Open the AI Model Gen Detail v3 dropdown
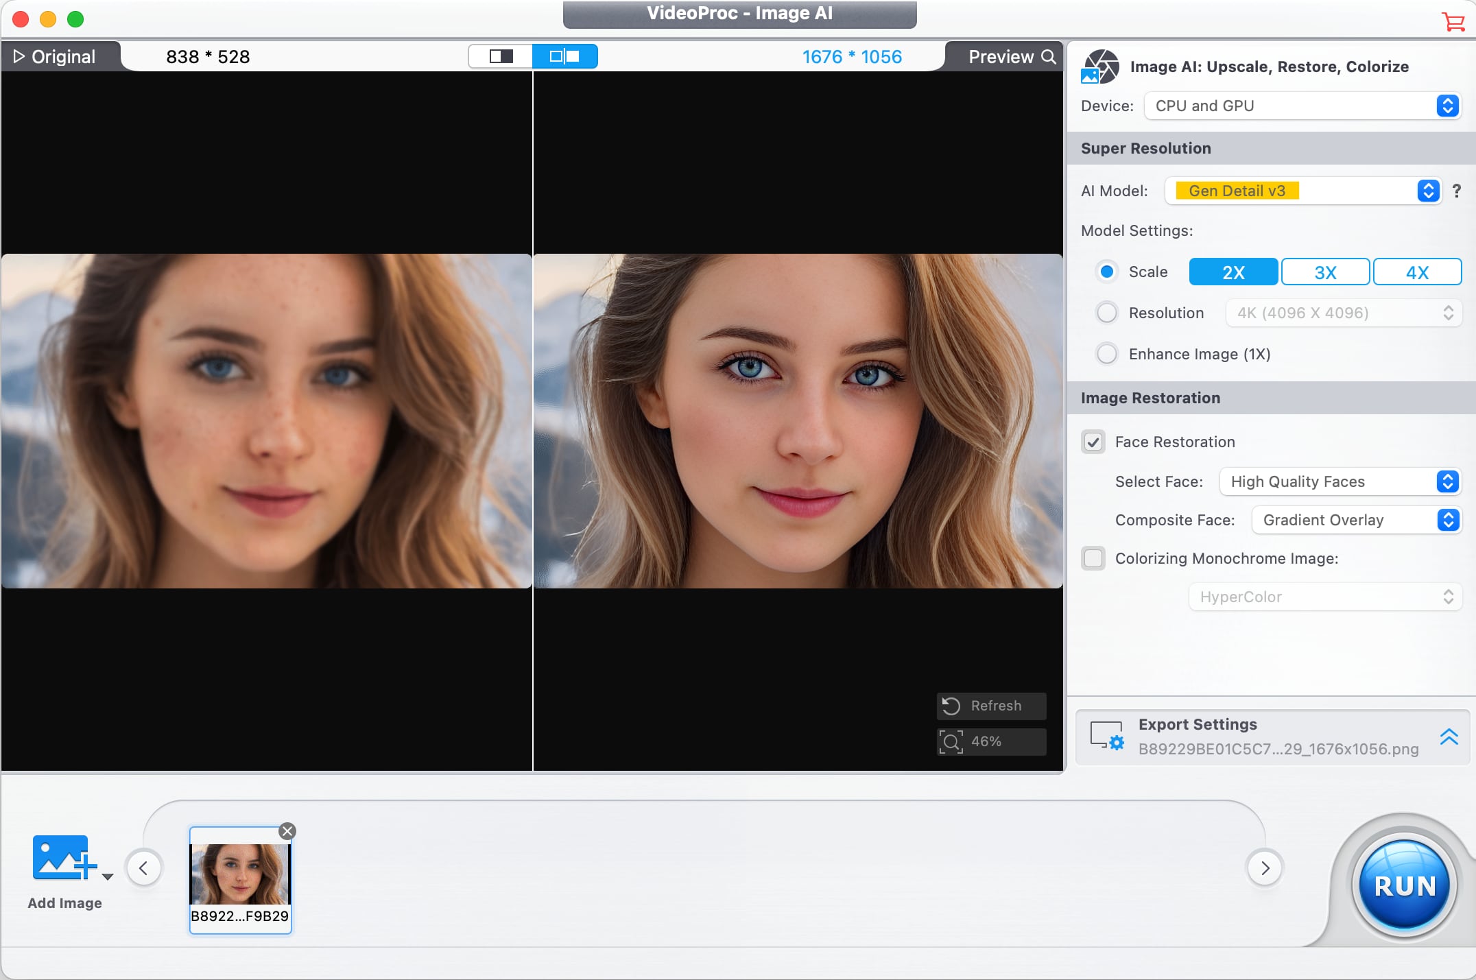This screenshot has height=980, width=1476. [x=1302, y=191]
